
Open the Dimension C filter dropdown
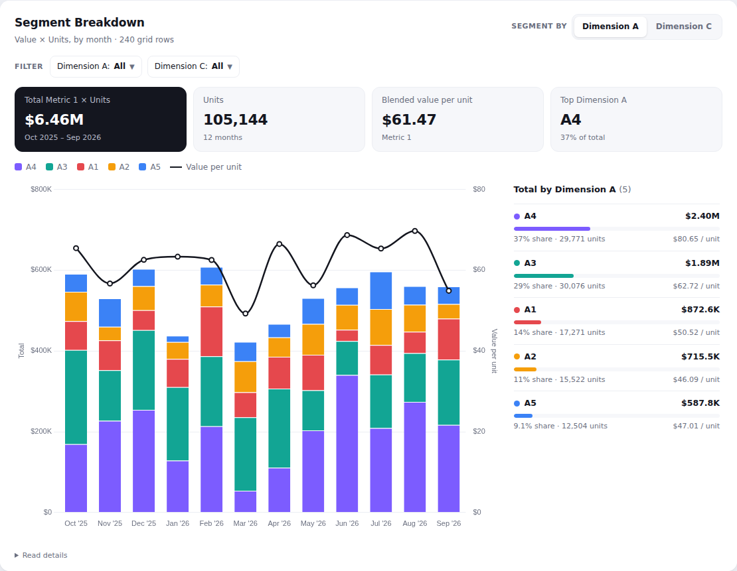point(193,66)
